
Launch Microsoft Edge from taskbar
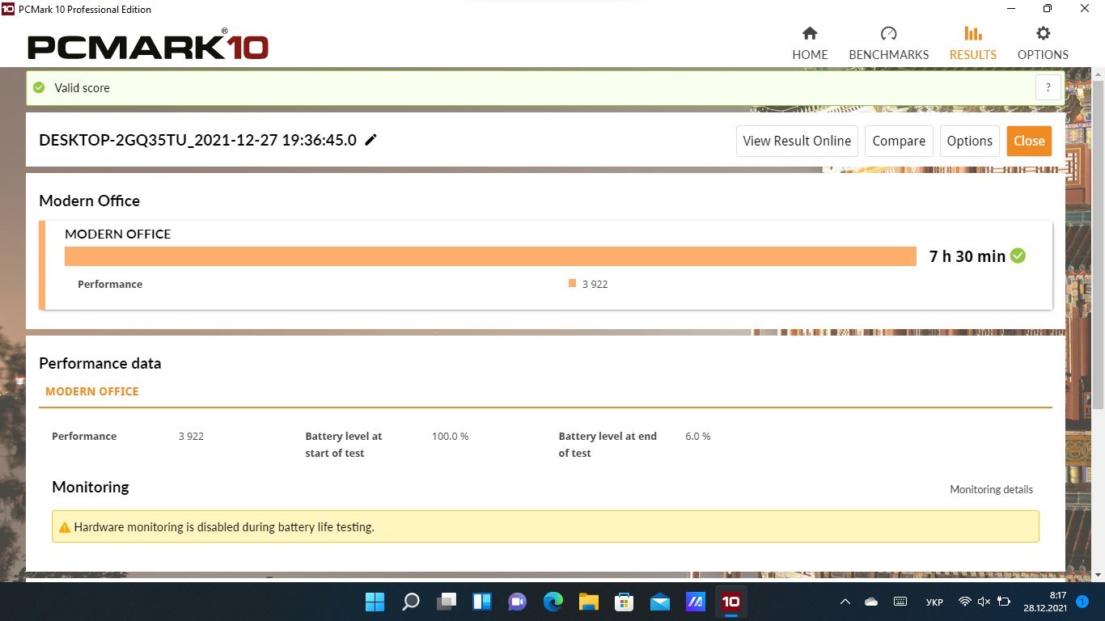coord(553,602)
